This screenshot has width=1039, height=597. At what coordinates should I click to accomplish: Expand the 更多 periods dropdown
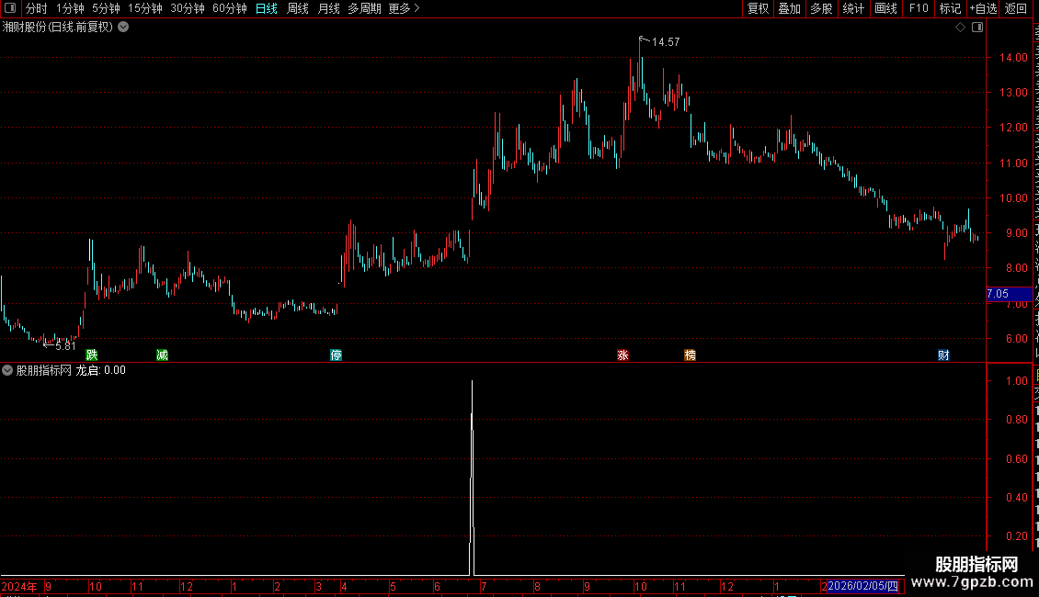click(x=405, y=8)
